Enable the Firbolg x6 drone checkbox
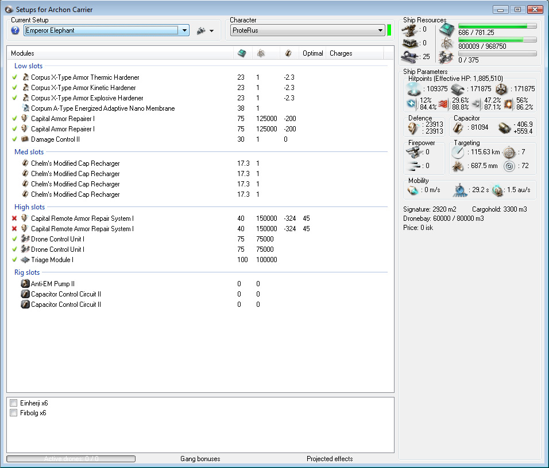Viewport: 549px width, 468px height. [x=14, y=413]
